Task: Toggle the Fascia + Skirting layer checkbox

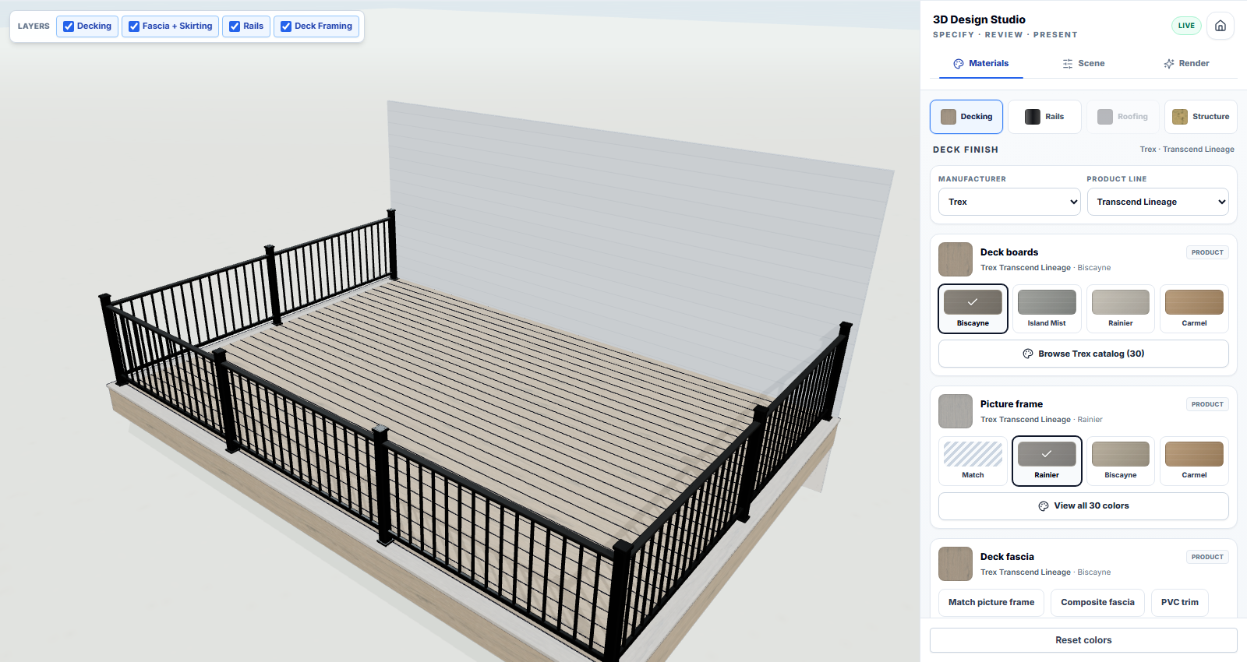Action: click(134, 26)
